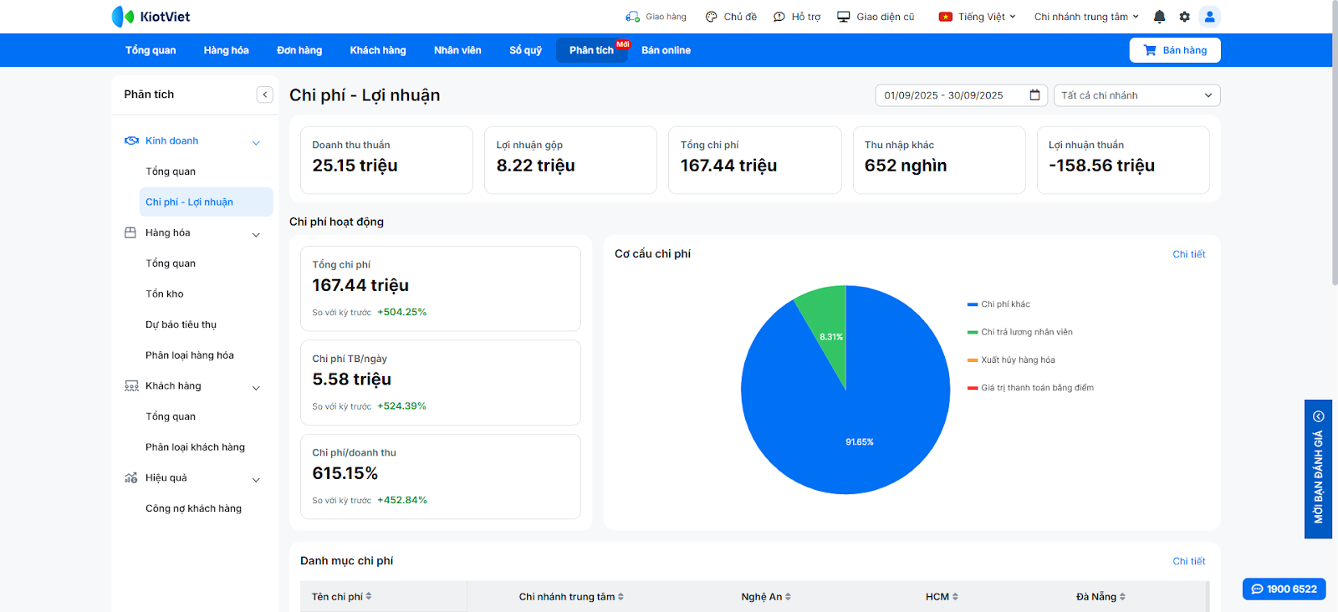
Task: Open the settings gear icon
Action: pos(1184,17)
